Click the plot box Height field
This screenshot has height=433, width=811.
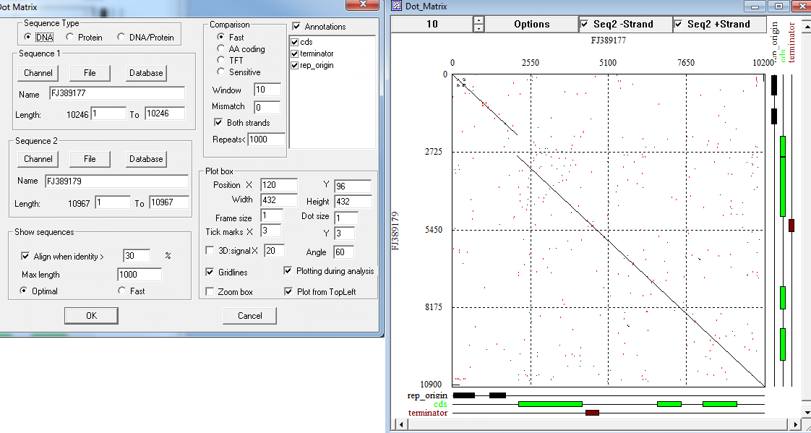click(353, 201)
